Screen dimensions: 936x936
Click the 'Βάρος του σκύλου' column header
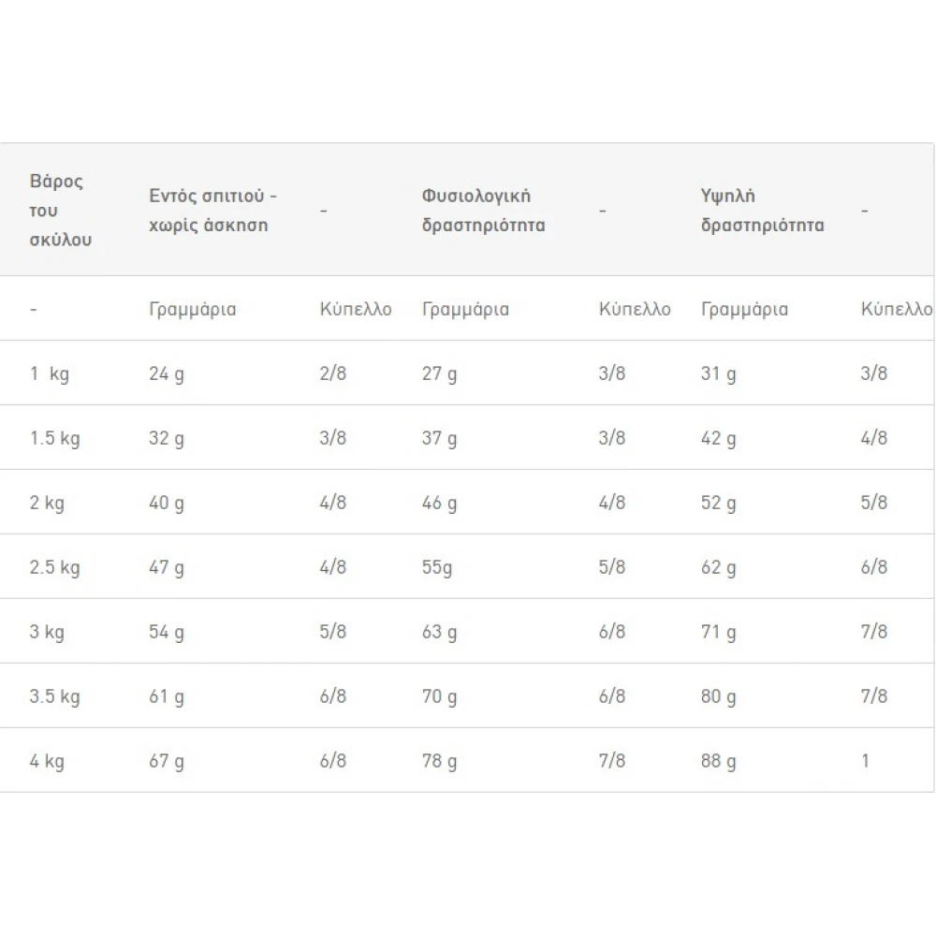coord(60,210)
